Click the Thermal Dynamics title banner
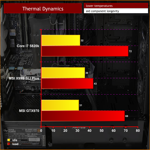150x150 pixels. (x=43, y=8)
